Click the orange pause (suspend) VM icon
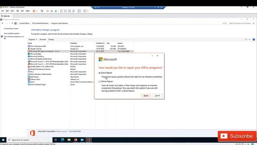Viewport: 257px width, 145px height. coord(34,11)
